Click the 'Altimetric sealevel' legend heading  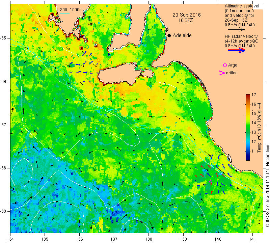pos(242,6)
